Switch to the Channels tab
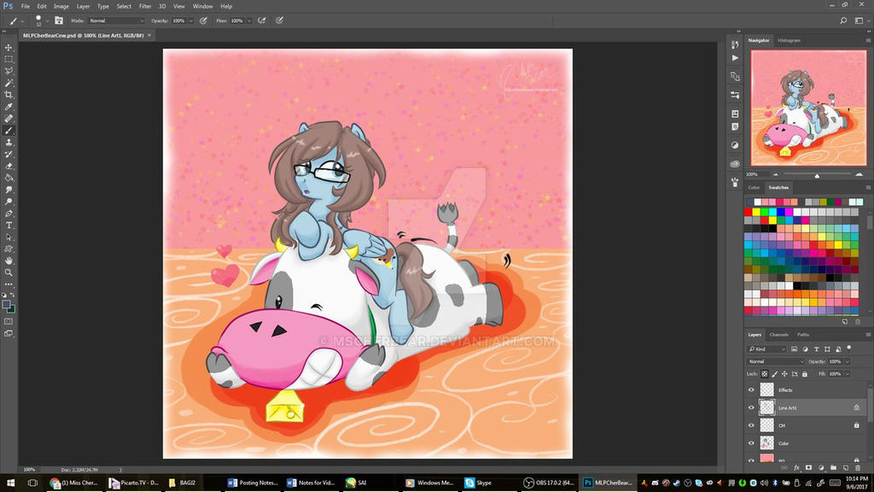This screenshot has height=492, width=874. [778, 334]
